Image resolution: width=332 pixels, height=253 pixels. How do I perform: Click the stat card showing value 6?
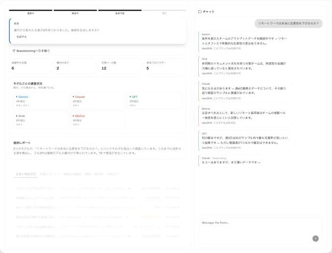click(x=30, y=66)
